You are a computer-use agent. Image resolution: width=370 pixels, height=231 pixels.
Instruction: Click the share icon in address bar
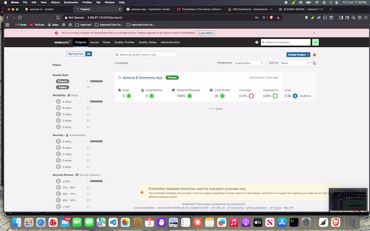click(x=264, y=17)
